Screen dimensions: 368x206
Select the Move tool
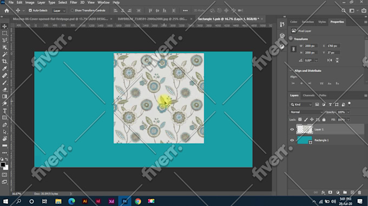tap(4, 26)
